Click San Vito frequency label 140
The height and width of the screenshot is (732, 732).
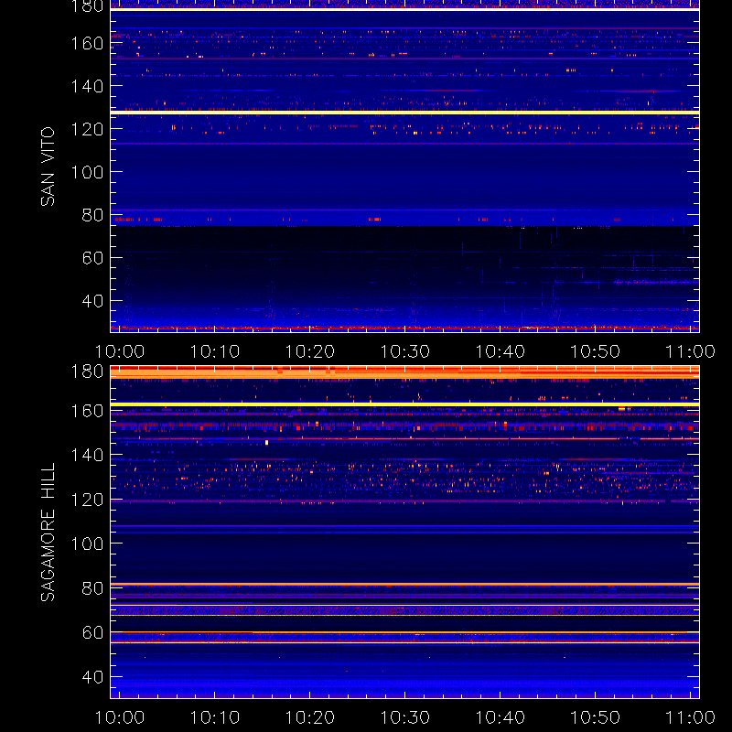tap(87, 86)
